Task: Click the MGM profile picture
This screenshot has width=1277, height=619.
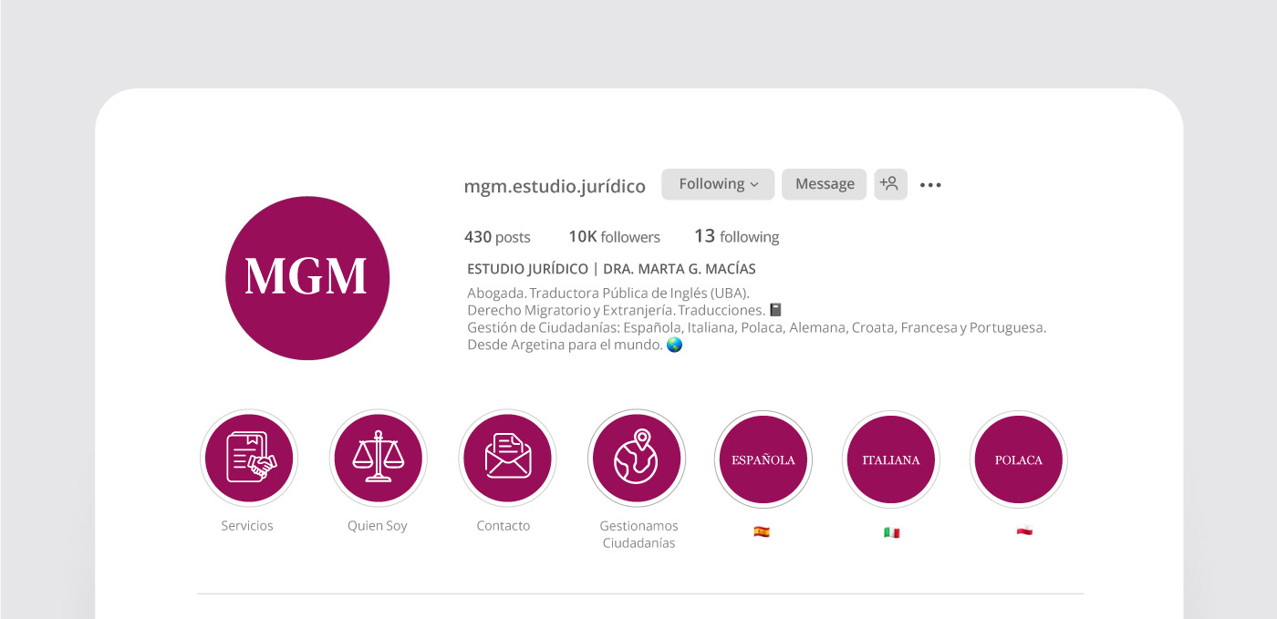Action: click(307, 278)
